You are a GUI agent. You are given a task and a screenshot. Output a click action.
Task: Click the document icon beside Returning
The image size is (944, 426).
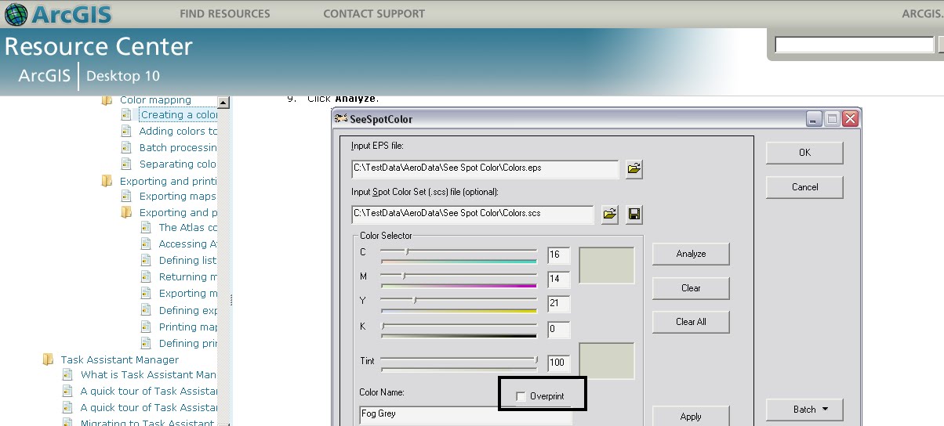click(x=146, y=276)
